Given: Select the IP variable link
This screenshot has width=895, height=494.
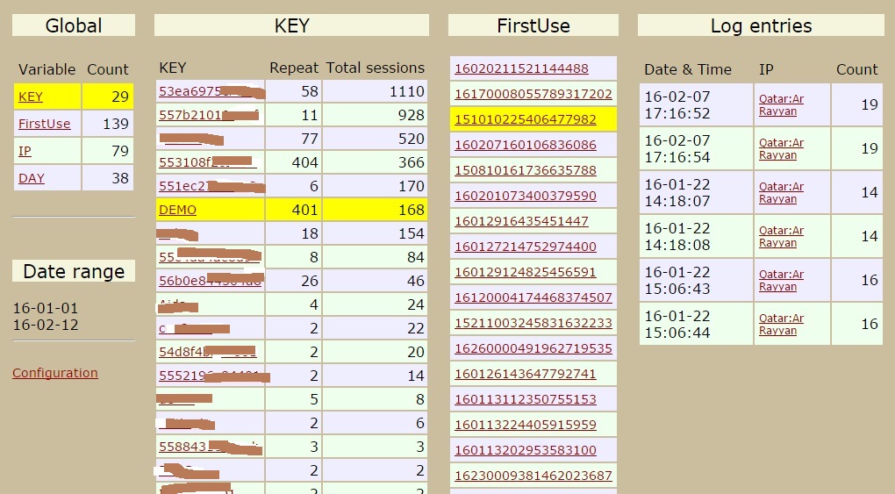Looking at the screenshot, I should click(x=25, y=152).
